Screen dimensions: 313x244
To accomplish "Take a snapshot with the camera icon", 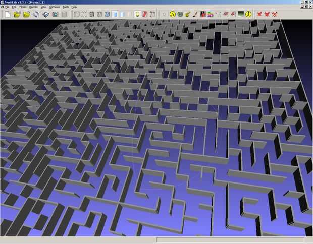I will coord(55,14).
